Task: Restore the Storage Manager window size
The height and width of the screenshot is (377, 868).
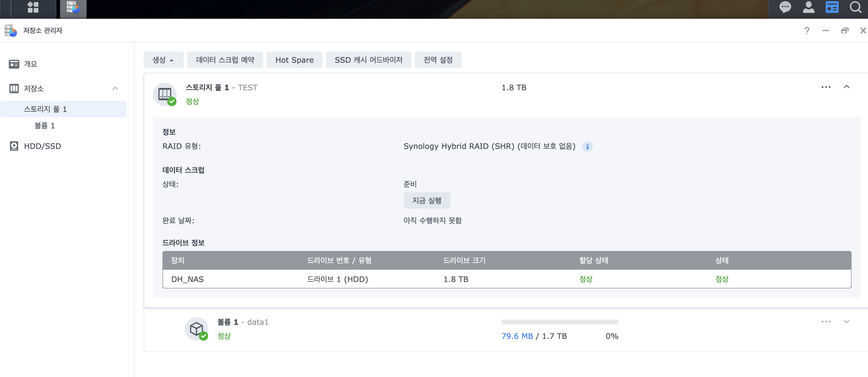Action: click(845, 31)
